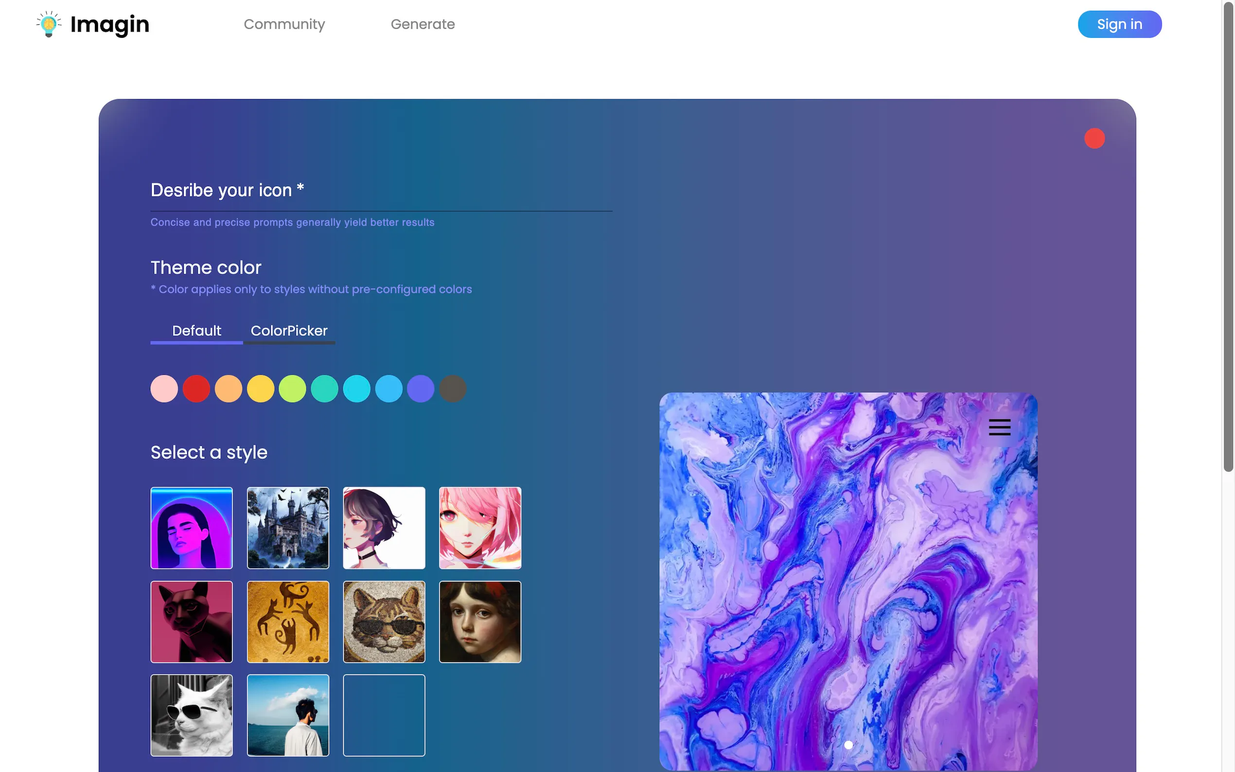
Task: Pick the pink color swatch
Action: pyautogui.click(x=164, y=389)
